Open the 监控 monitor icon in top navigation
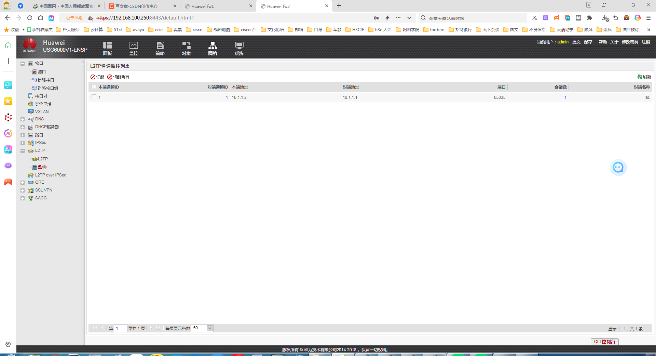This screenshot has height=356, width=656. coord(134,48)
